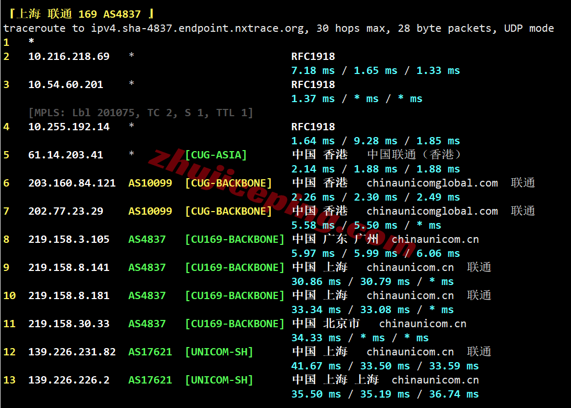Click latency value 1.37 ms
This screenshot has height=408, width=571.
[313, 98]
